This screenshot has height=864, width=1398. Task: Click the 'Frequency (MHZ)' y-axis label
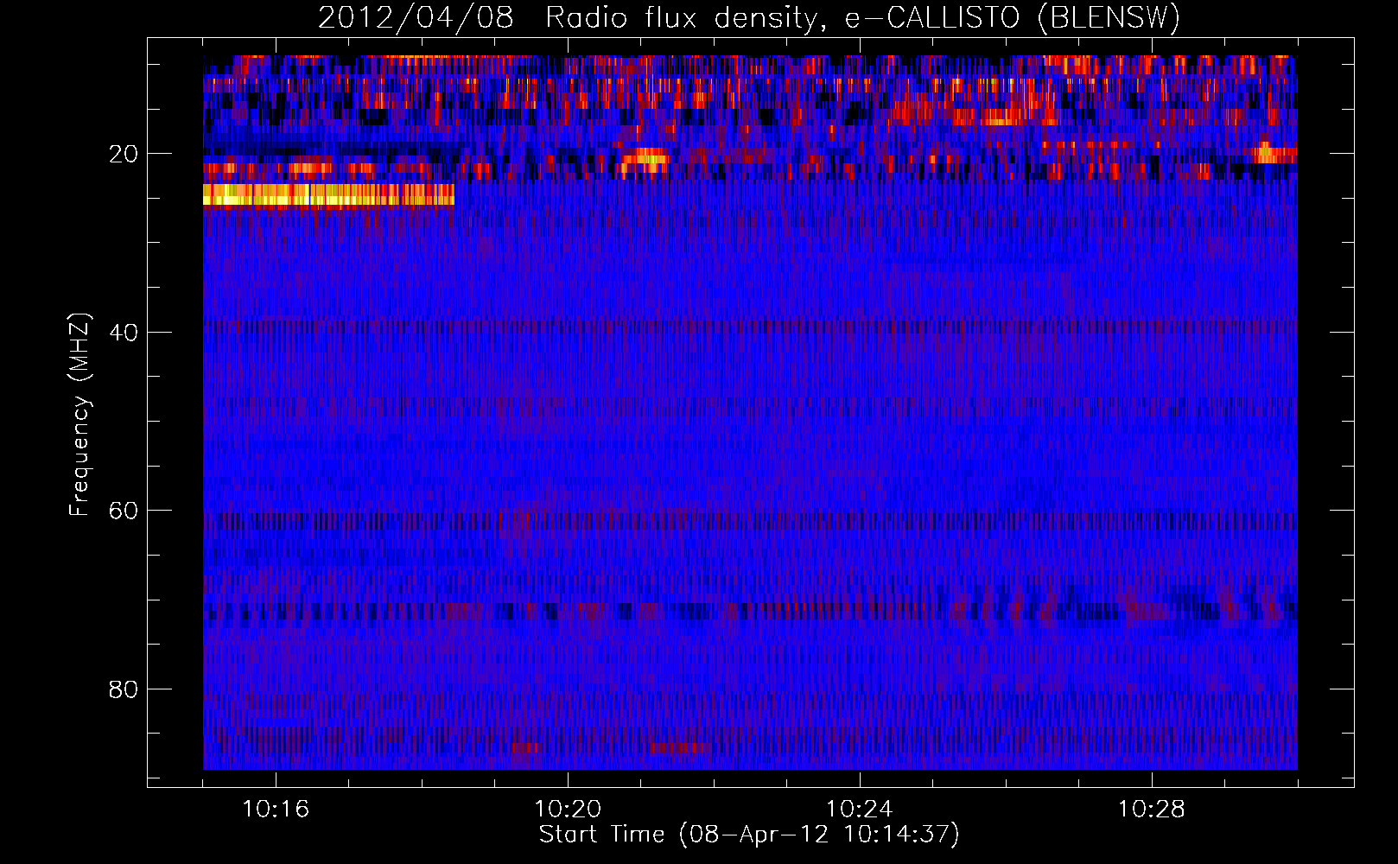point(79,415)
